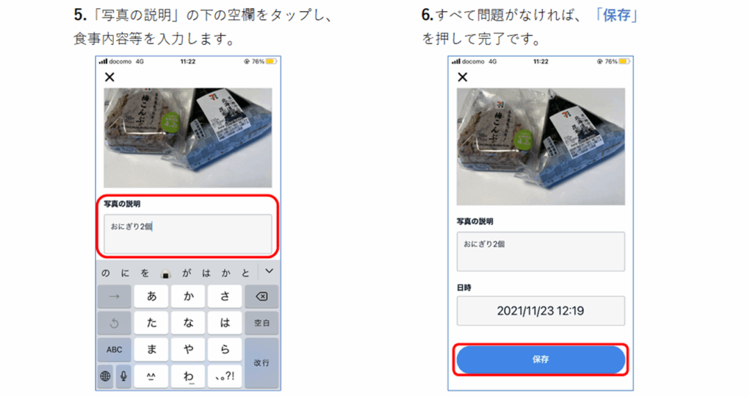
Task: Click the blue 保存 save button
Action: coord(540,360)
